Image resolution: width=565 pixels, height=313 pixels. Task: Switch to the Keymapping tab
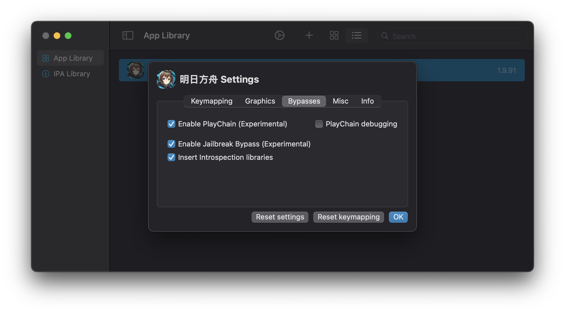(211, 101)
